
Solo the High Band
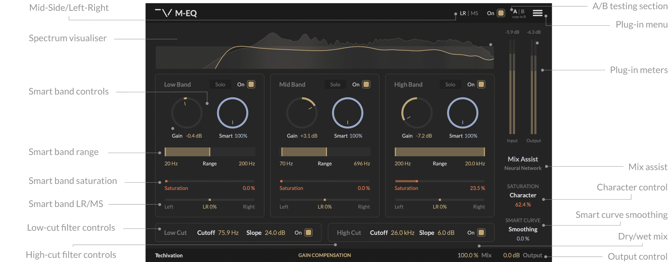450,84
